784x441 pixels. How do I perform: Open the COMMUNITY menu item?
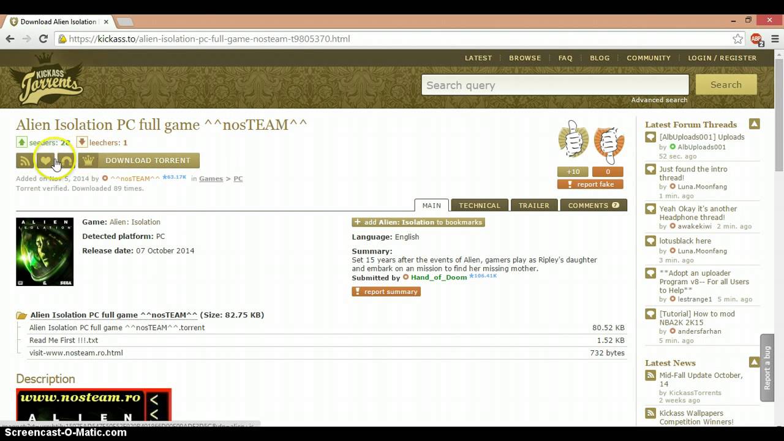(x=649, y=58)
